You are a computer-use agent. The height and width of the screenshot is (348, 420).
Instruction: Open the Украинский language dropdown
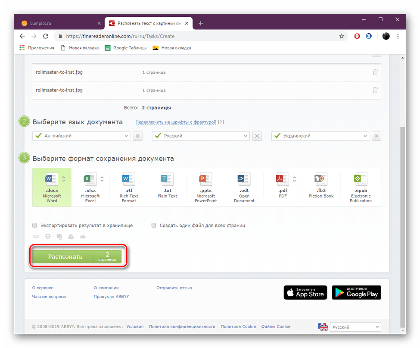point(320,136)
